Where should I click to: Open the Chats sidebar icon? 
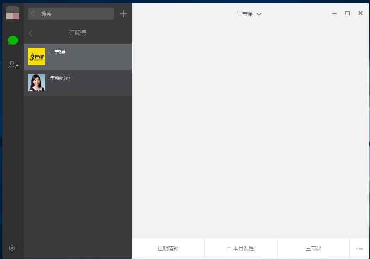(x=13, y=40)
